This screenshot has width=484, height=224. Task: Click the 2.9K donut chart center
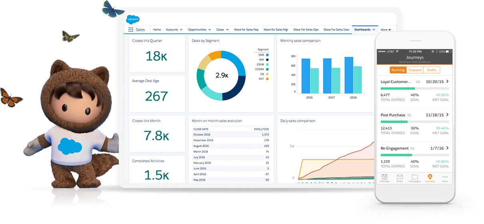221,75
